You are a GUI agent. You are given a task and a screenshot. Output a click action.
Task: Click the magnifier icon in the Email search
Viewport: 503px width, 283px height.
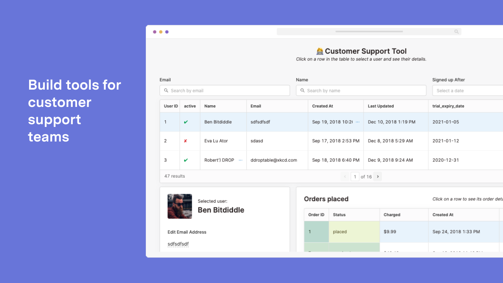pyautogui.click(x=166, y=90)
